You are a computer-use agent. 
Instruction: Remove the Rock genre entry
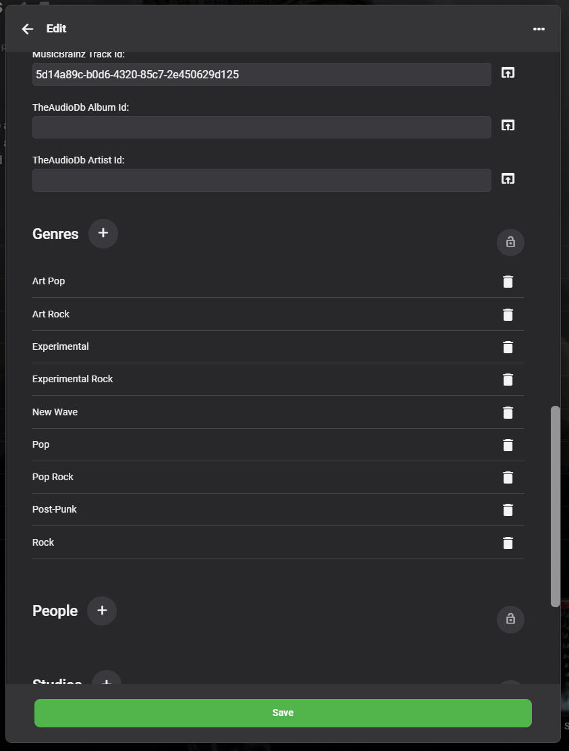[508, 542]
